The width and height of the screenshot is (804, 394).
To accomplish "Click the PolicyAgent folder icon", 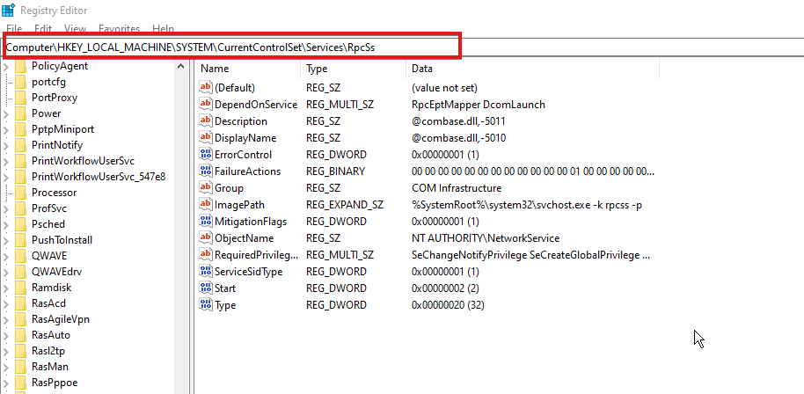I will coord(20,66).
